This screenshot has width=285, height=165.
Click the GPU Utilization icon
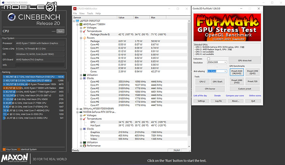tap(85, 142)
